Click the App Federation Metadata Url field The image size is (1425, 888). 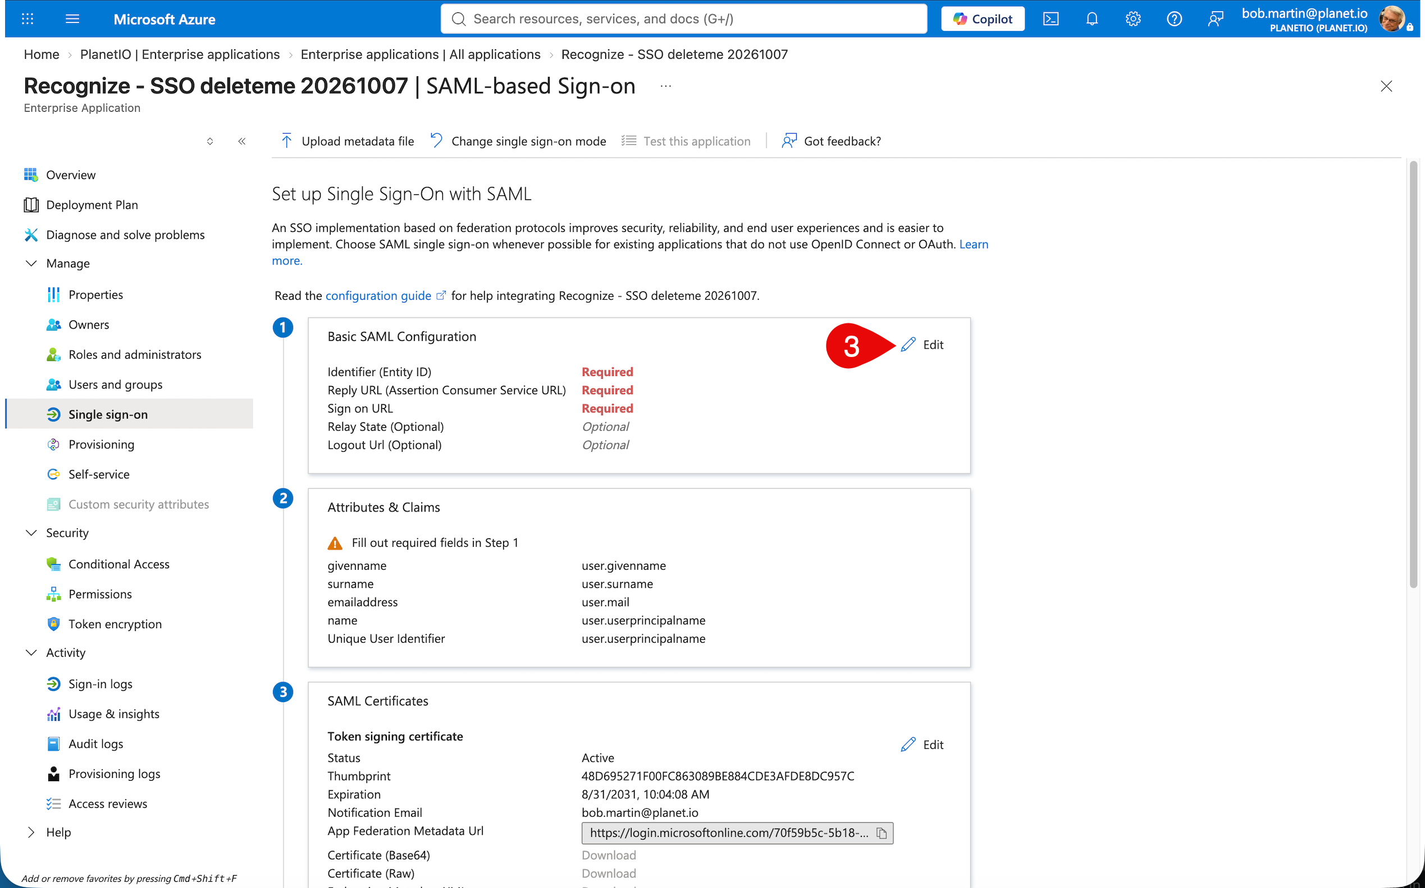coord(737,833)
